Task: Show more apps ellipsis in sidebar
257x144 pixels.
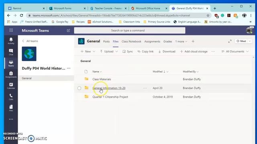Action: click(x=11, y=119)
